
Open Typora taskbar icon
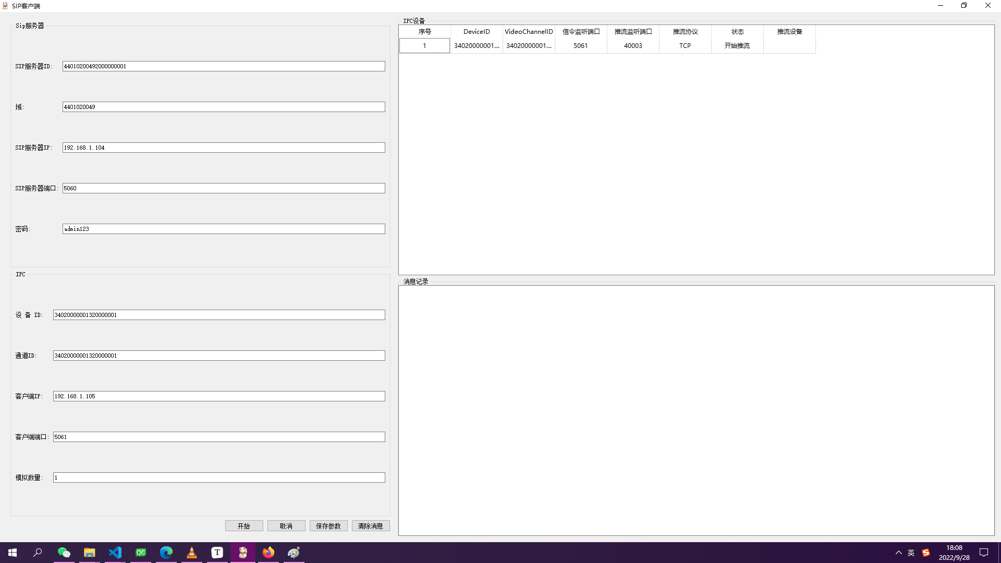point(217,553)
